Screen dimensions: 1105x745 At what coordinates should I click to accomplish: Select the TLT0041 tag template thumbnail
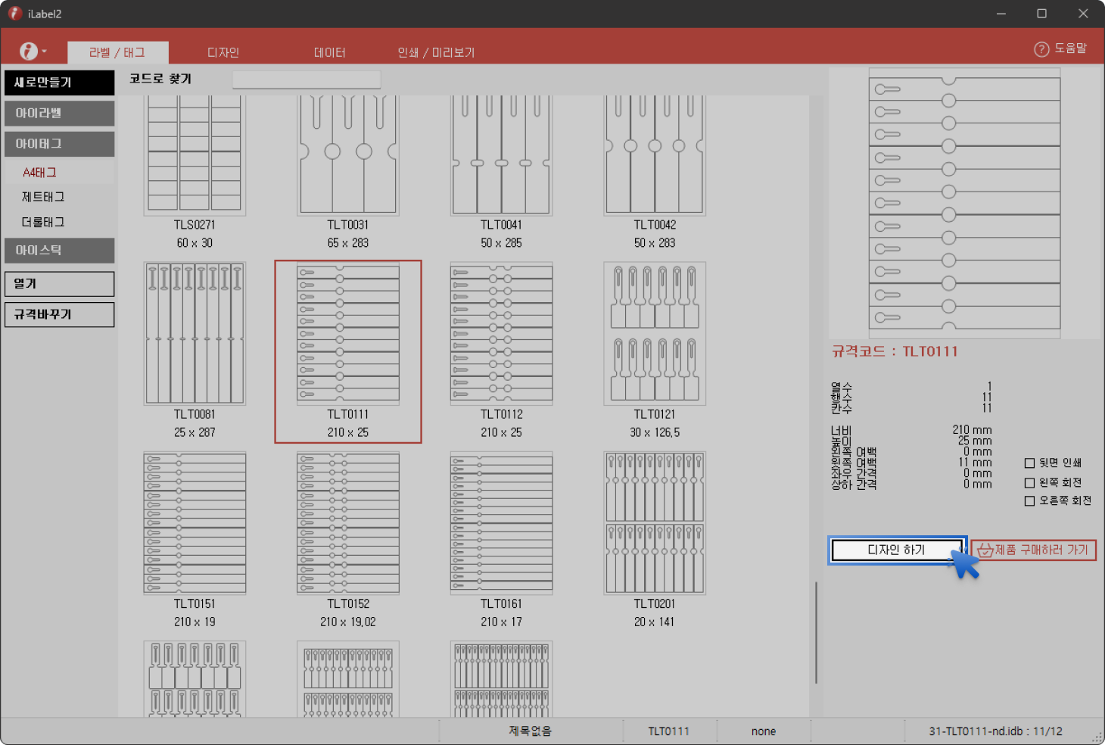tap(501, 154)
